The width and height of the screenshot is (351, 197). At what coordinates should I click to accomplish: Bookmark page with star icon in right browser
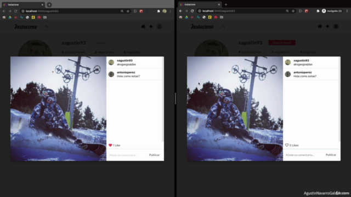293,11
